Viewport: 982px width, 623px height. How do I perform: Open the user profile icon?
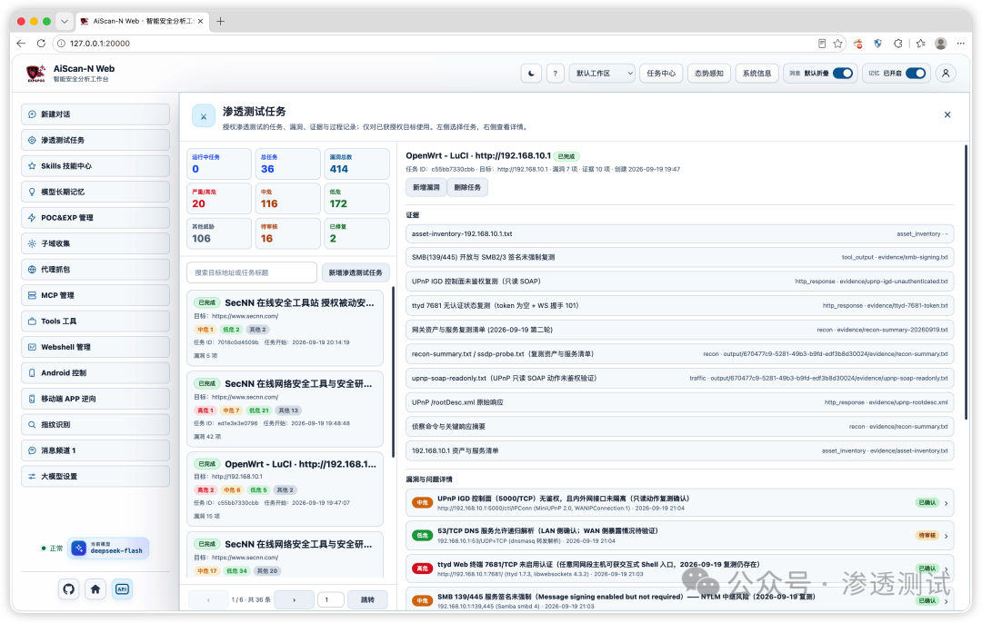click(x=946, y=74)
